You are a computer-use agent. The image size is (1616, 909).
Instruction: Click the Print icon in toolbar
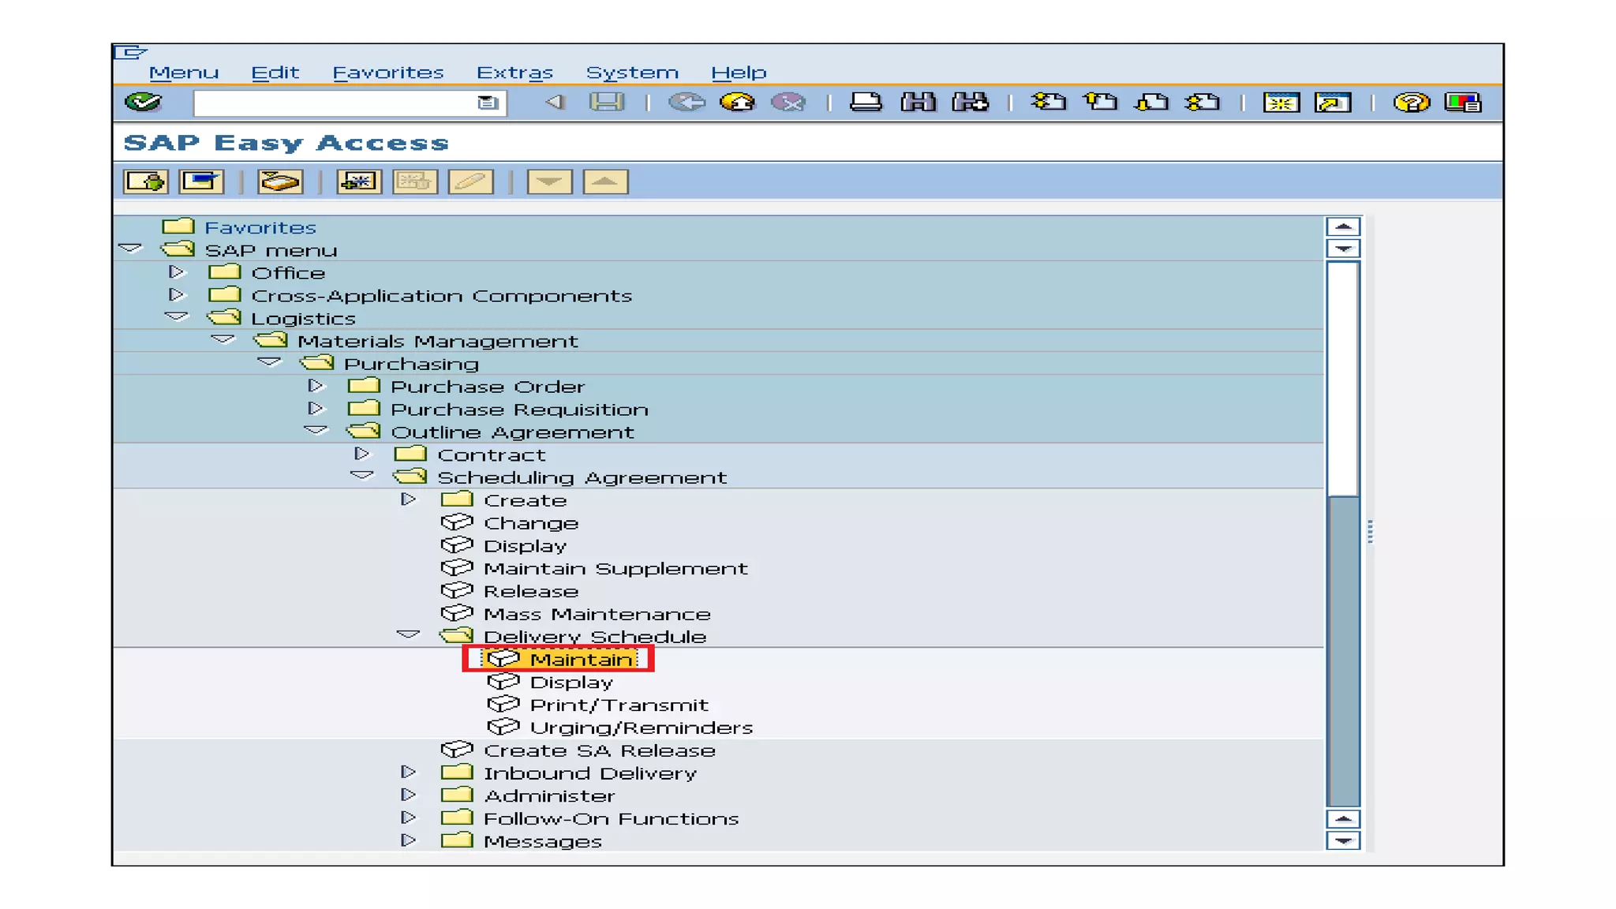coord(866,103)
